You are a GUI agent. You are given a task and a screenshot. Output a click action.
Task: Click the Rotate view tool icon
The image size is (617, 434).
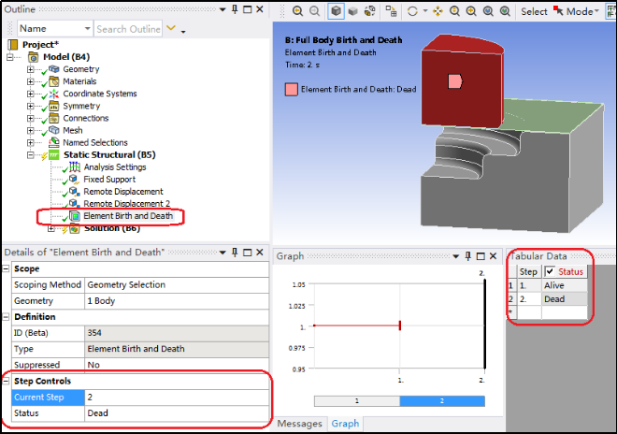point(413,12)
